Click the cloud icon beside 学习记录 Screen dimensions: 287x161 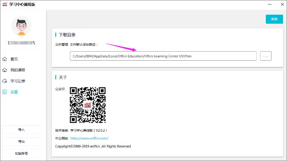coord(5,81)
